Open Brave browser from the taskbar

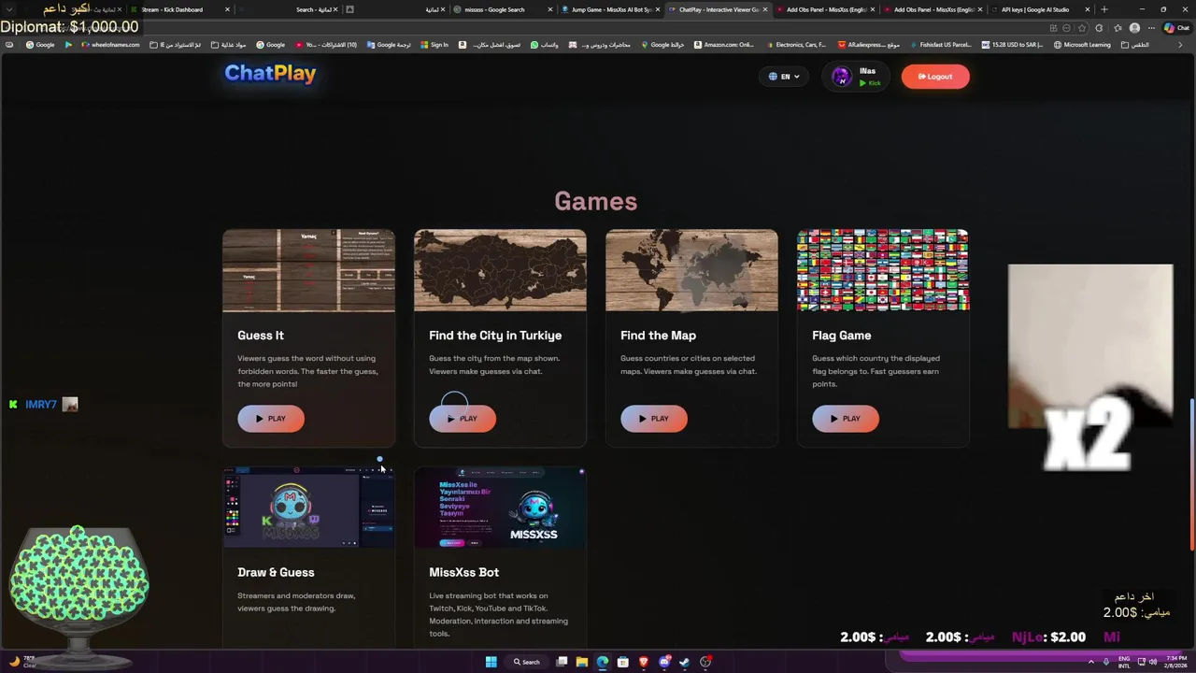tap(644, 662)
